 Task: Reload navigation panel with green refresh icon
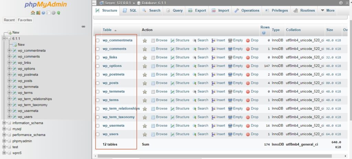[x=58, y=13]
